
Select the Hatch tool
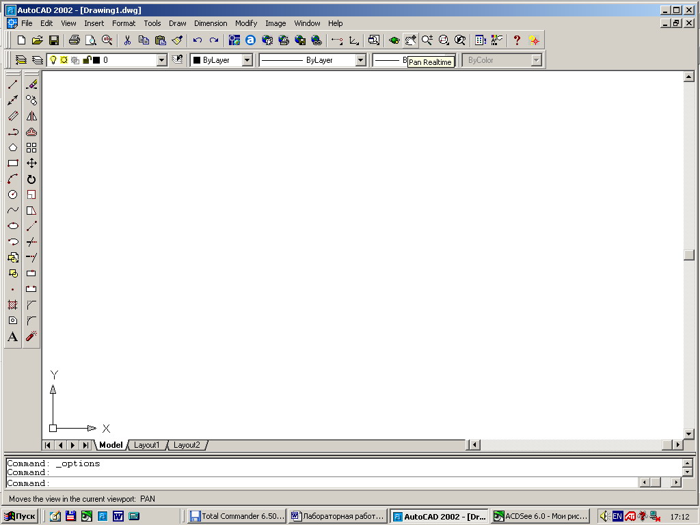(x=13, y=305)
